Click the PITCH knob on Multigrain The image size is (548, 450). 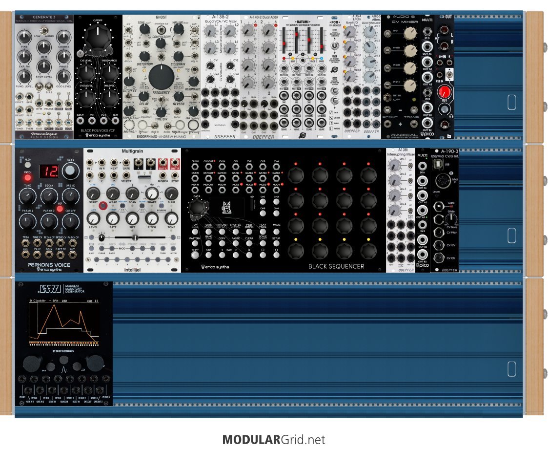152,219
